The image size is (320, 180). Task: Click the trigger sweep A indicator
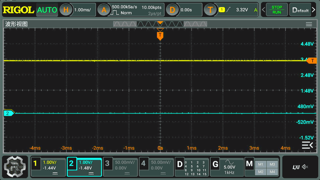point(255,10)
